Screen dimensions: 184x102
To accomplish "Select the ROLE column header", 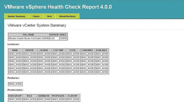I will [x=29, y=96].
